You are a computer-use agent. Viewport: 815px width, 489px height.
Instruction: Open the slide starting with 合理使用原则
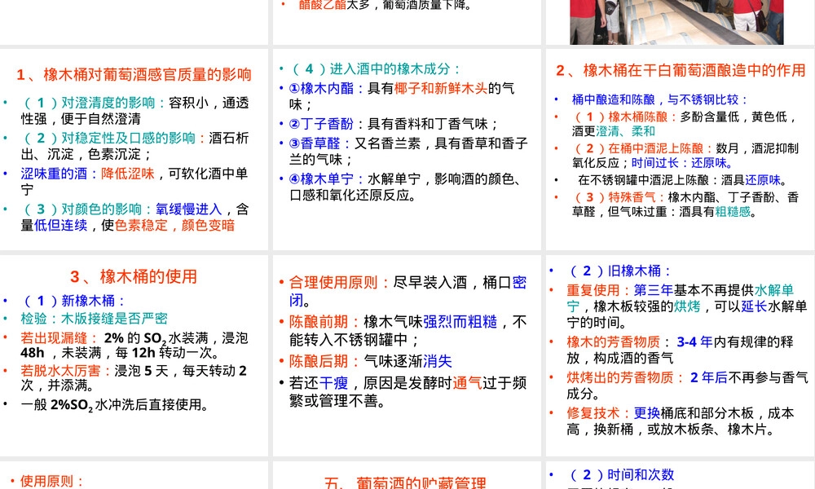coord(407,355)
